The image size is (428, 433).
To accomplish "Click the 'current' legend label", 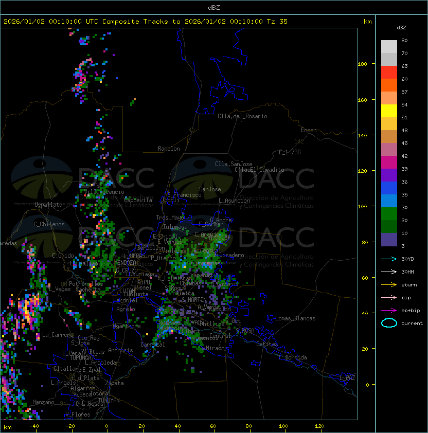I will point(412,323).
